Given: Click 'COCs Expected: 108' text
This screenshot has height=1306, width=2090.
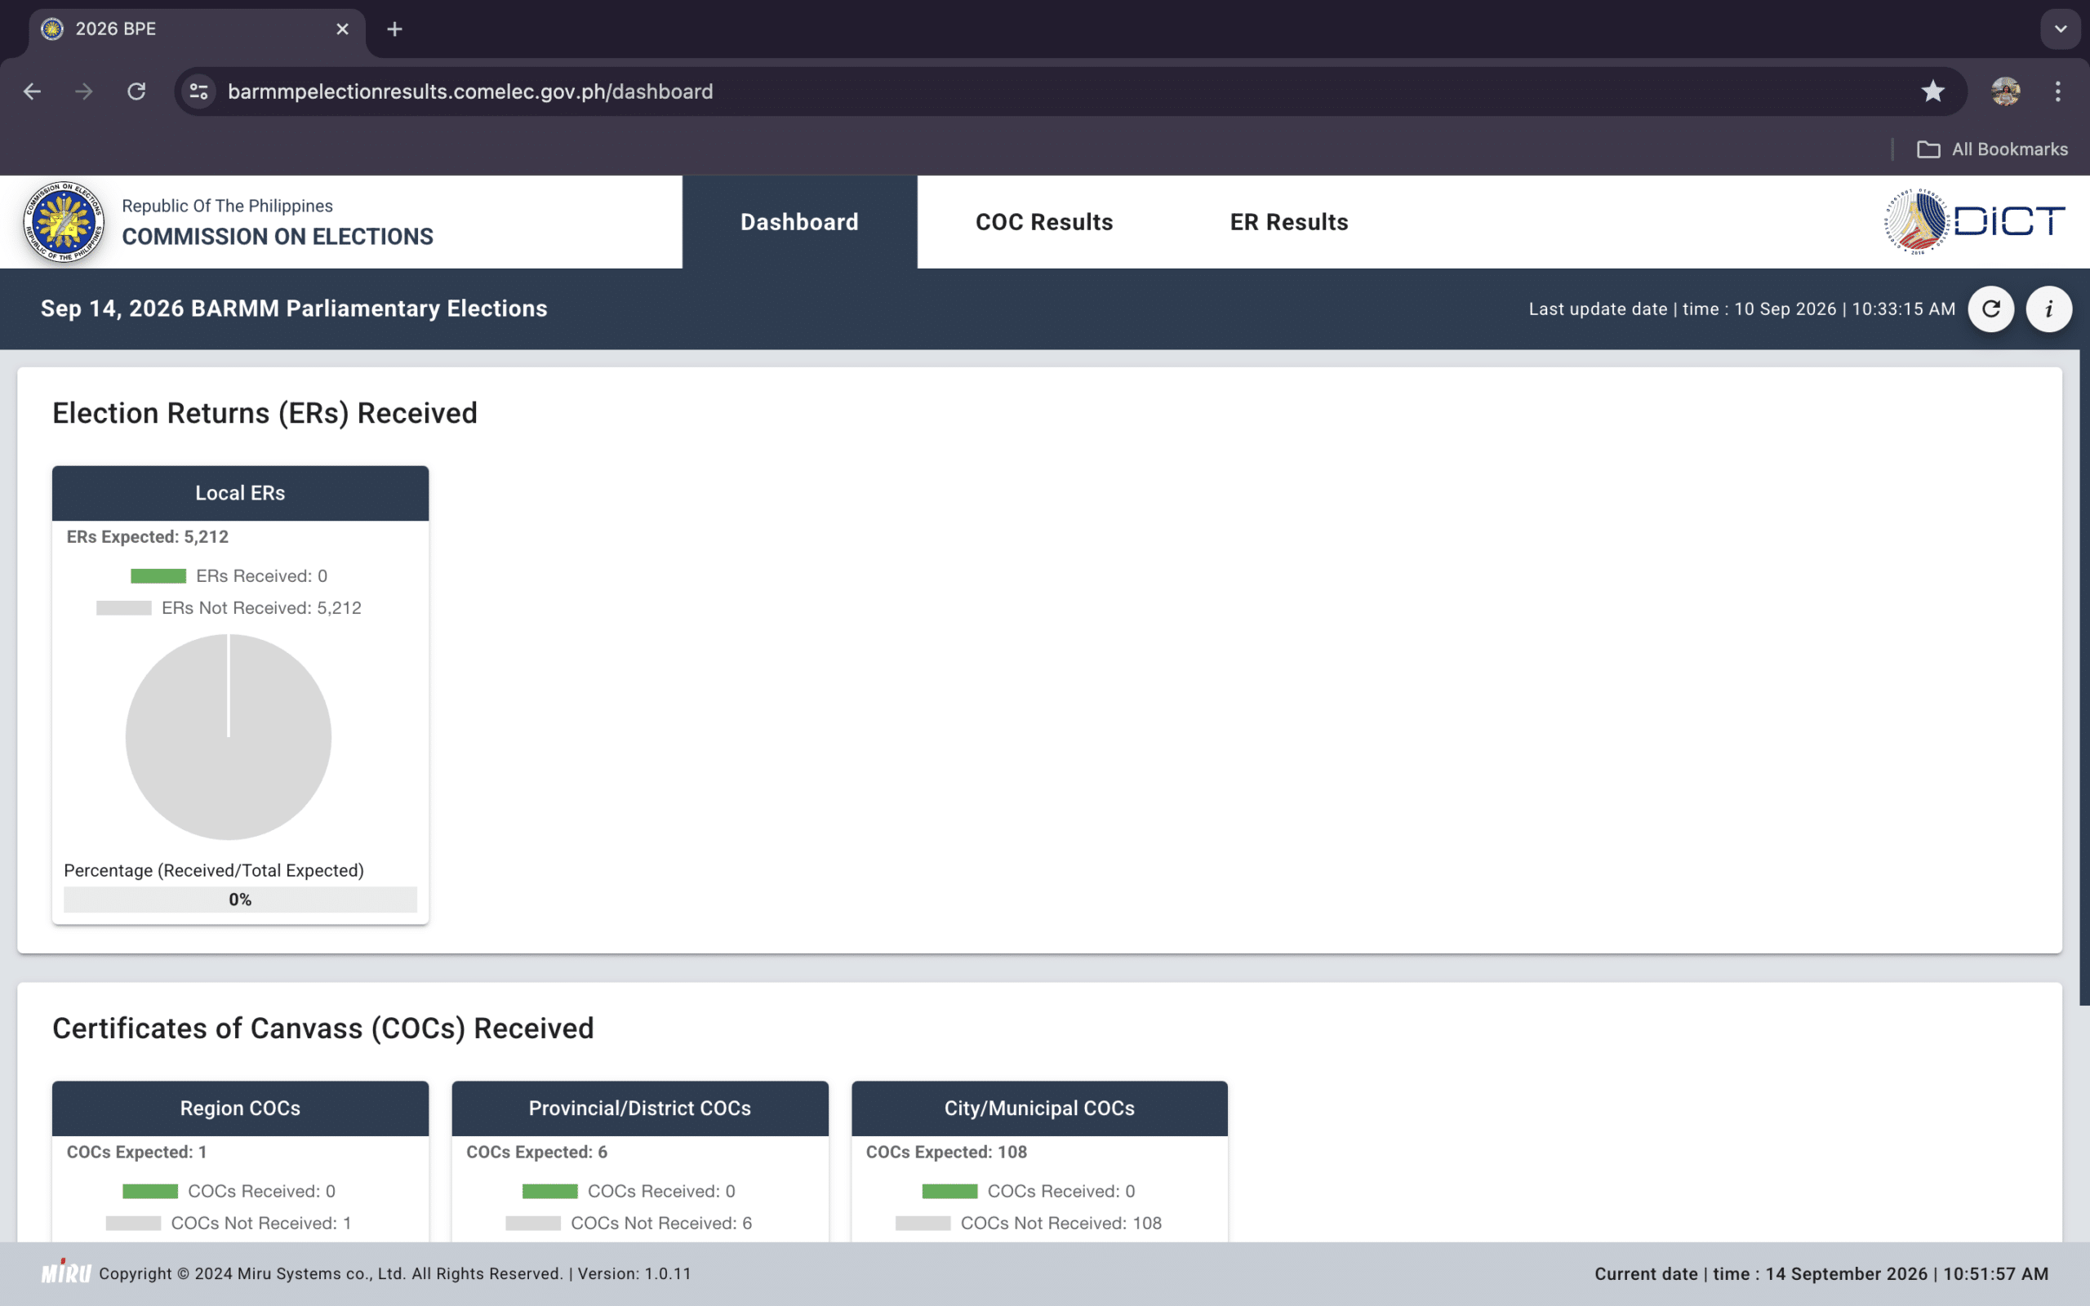Looking at the screenshot, I should pos(946,1152).
